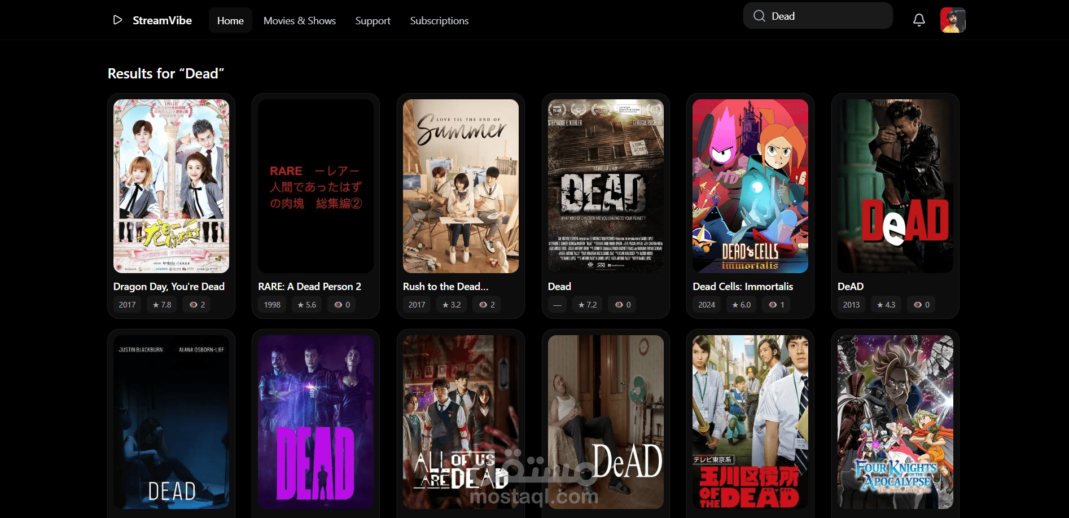This screenshot has width=1069, height=518.
Task: Click the 7.8 star rating on Dragon Day
Action: click(x=162, y=305)
